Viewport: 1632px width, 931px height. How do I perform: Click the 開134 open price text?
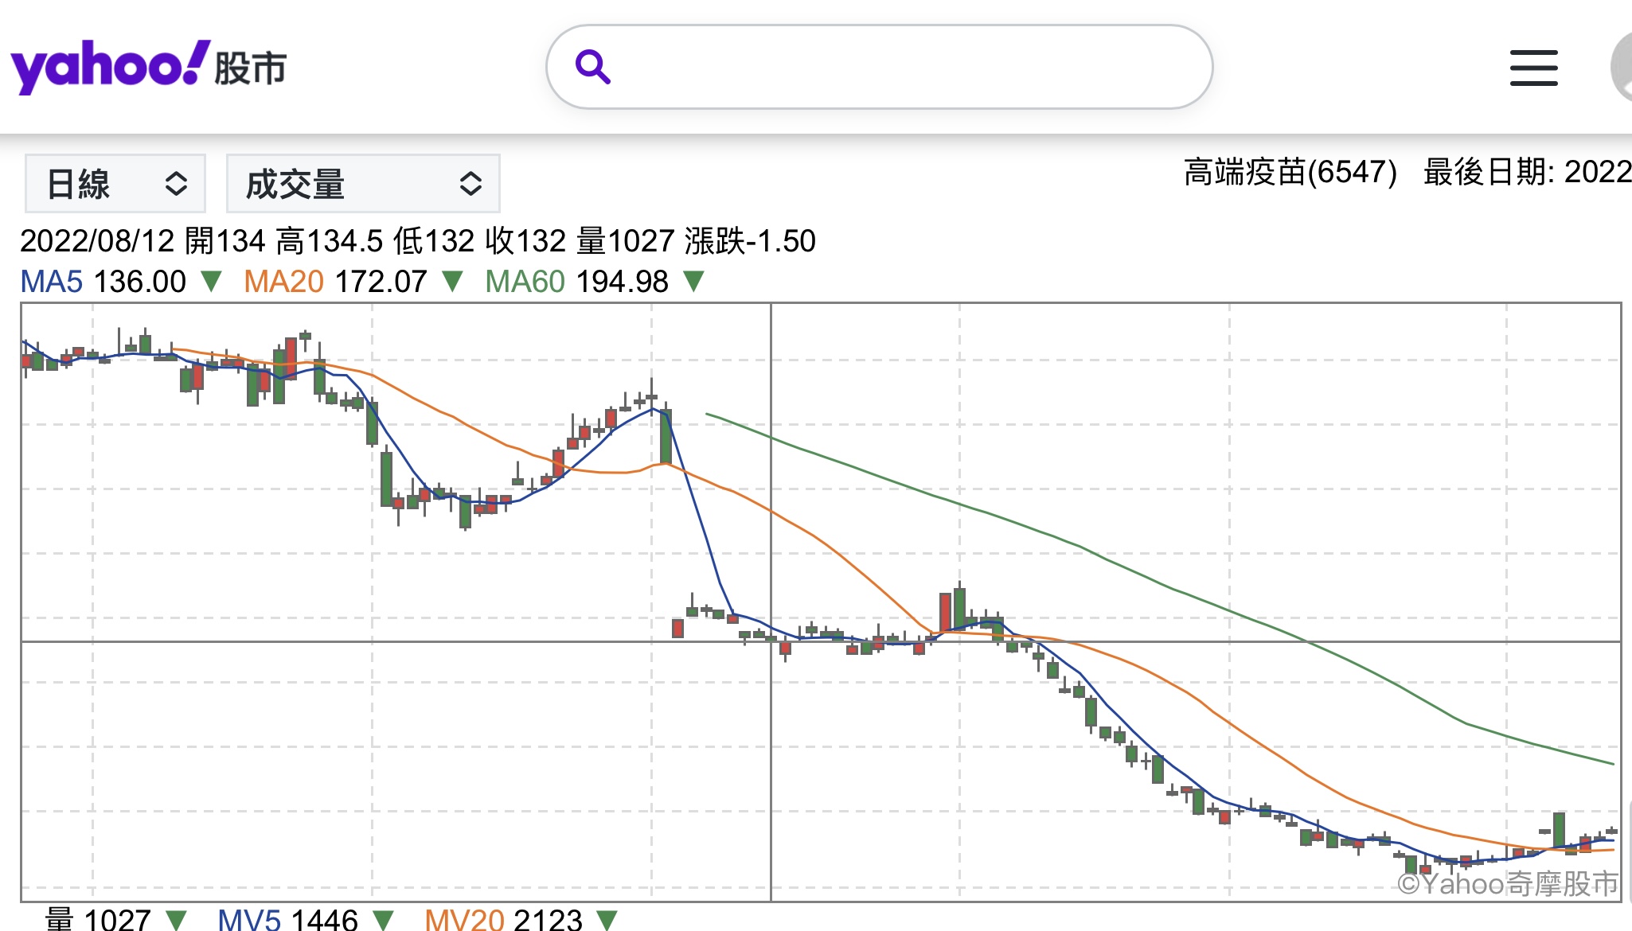tap(224, 241)
